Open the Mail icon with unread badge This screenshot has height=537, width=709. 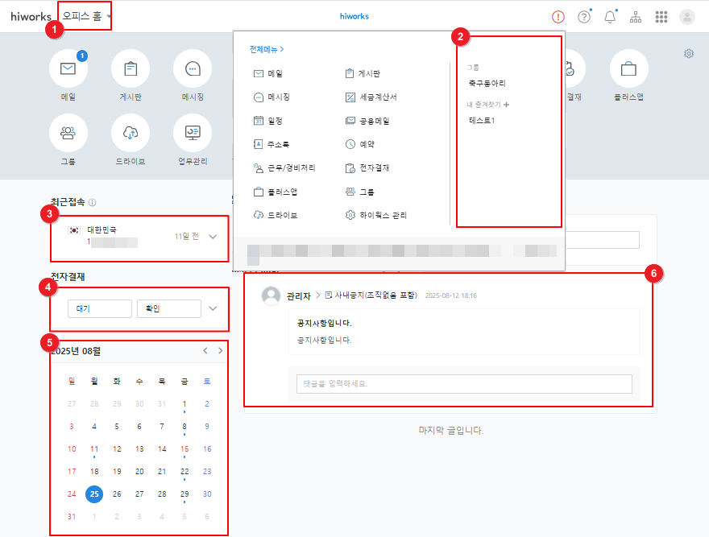68,69
